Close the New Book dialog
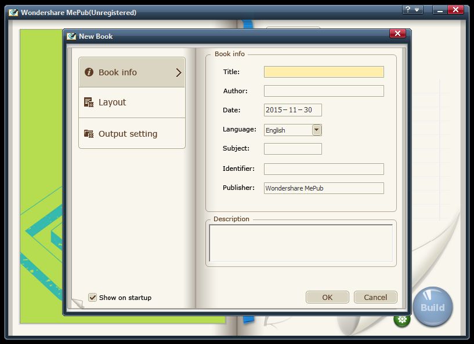 tap(397, 34)
